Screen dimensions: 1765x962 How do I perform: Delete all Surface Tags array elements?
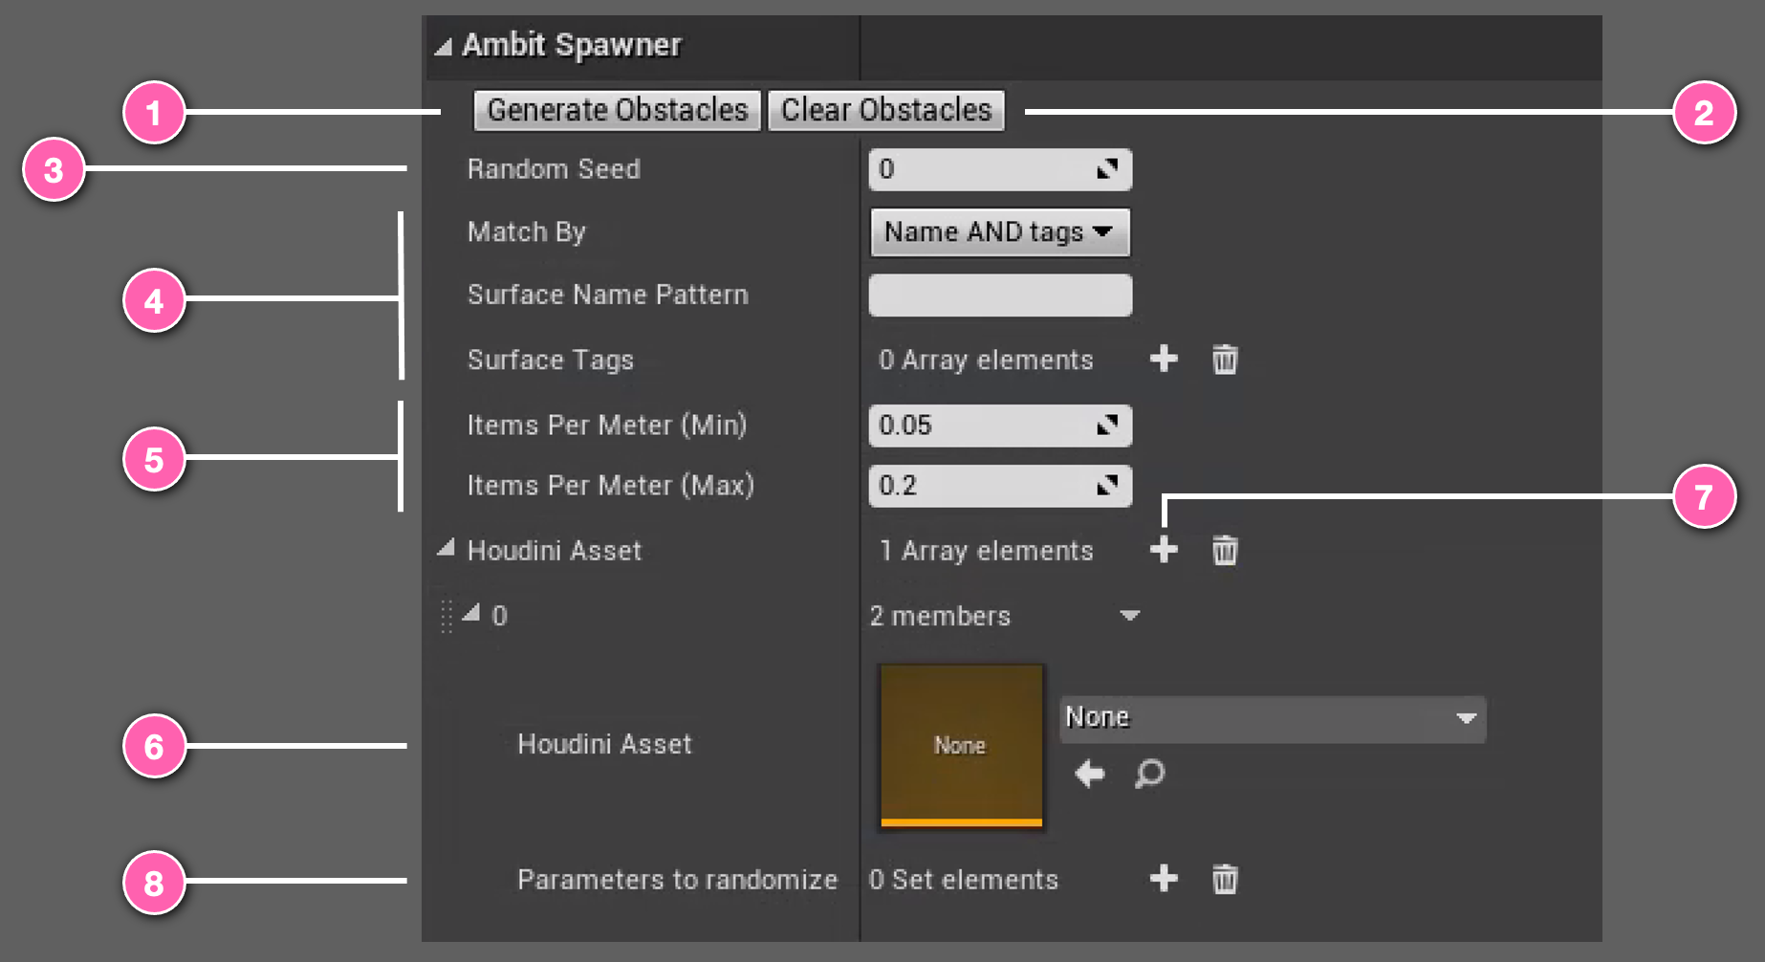[1225, 360]
